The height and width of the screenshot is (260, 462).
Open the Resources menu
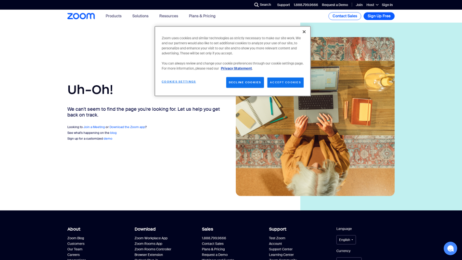(168, 16)
